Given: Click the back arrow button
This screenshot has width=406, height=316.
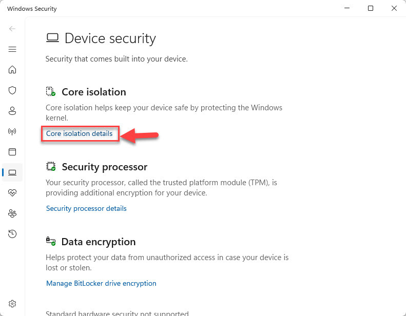Looking at the screenshot, I should [12, 29].
